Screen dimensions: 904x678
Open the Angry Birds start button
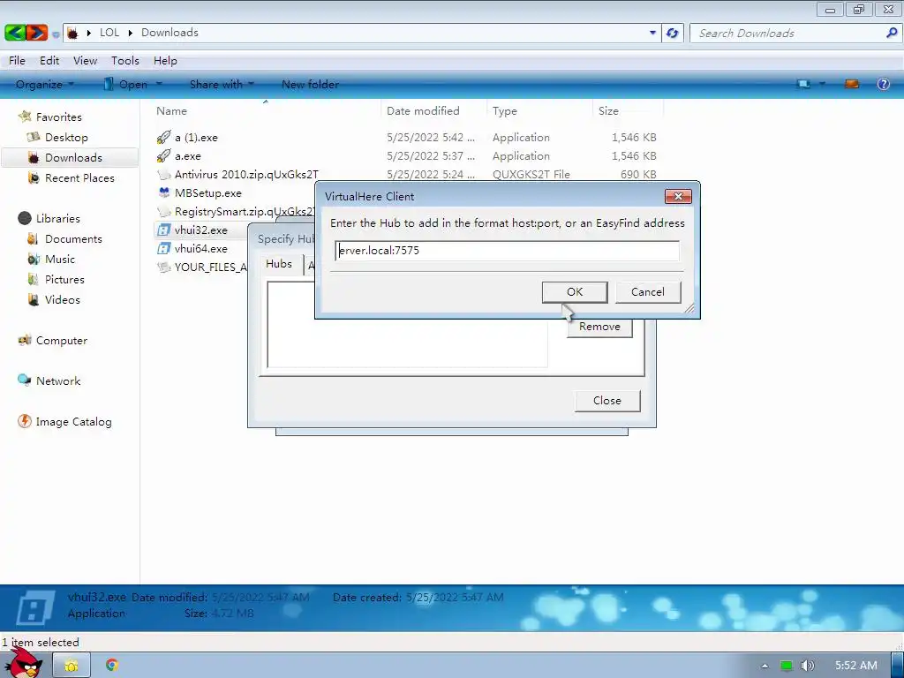tap(23, 663)
